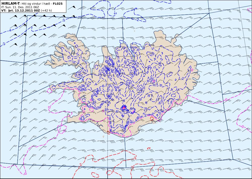Click the FL025 flight level label
The height and width of the screenshot is (179, 252).
click(57, 3)
